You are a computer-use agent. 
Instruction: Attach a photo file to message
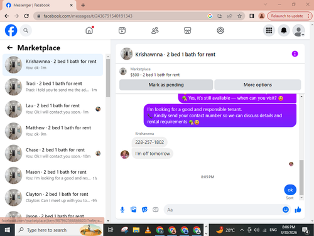pos(133,210)
